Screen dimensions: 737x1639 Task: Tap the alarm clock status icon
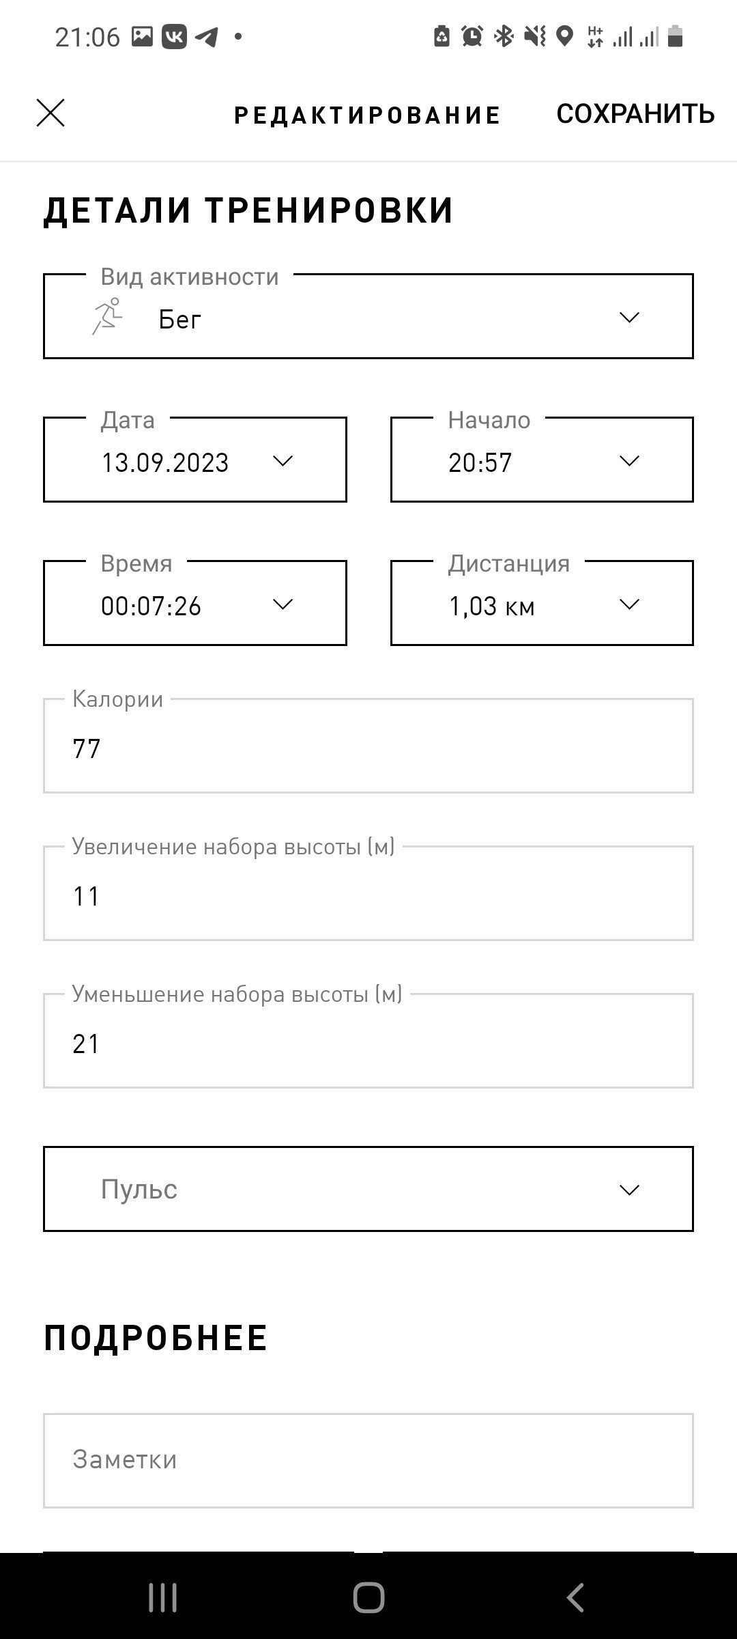pyautogui.click(x=472, y=36)
